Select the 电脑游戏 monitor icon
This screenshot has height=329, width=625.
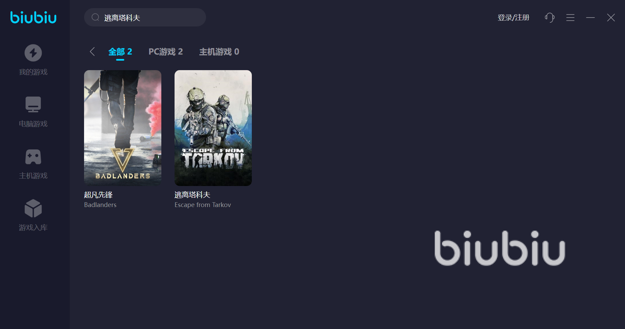33,104
